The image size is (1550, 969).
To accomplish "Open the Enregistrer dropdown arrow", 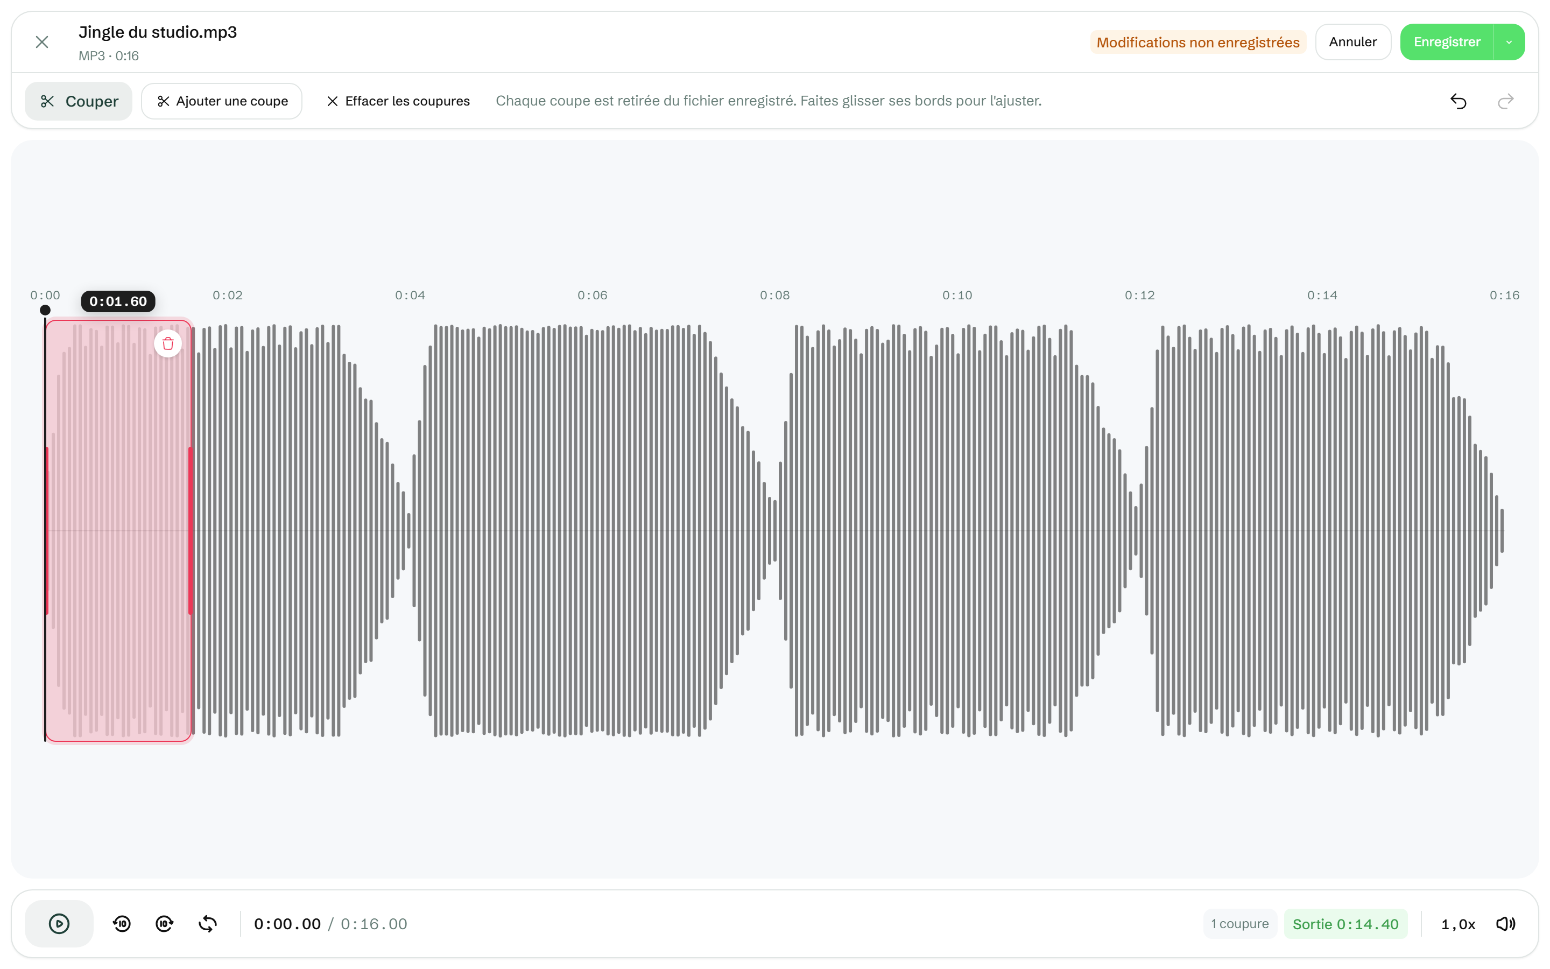I will pyautogui.click(x=1509, y=43).
